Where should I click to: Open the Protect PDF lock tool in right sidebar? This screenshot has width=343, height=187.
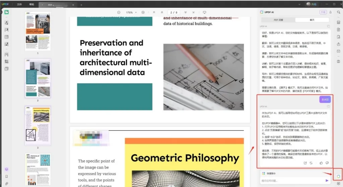click(338, 37)
